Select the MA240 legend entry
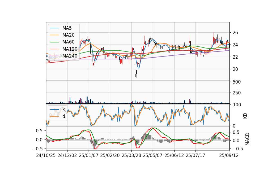The width and height of the screenshot is (255, 183). pos(63,56)
